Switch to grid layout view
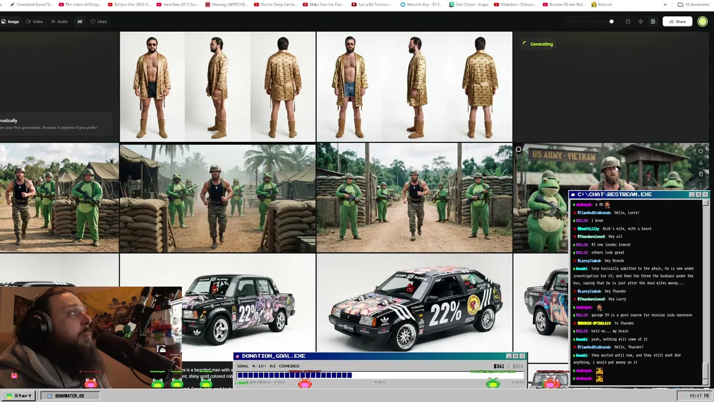The width and height of the screenshot is (714, 402). pyautogui.click(x=653, y=22)
